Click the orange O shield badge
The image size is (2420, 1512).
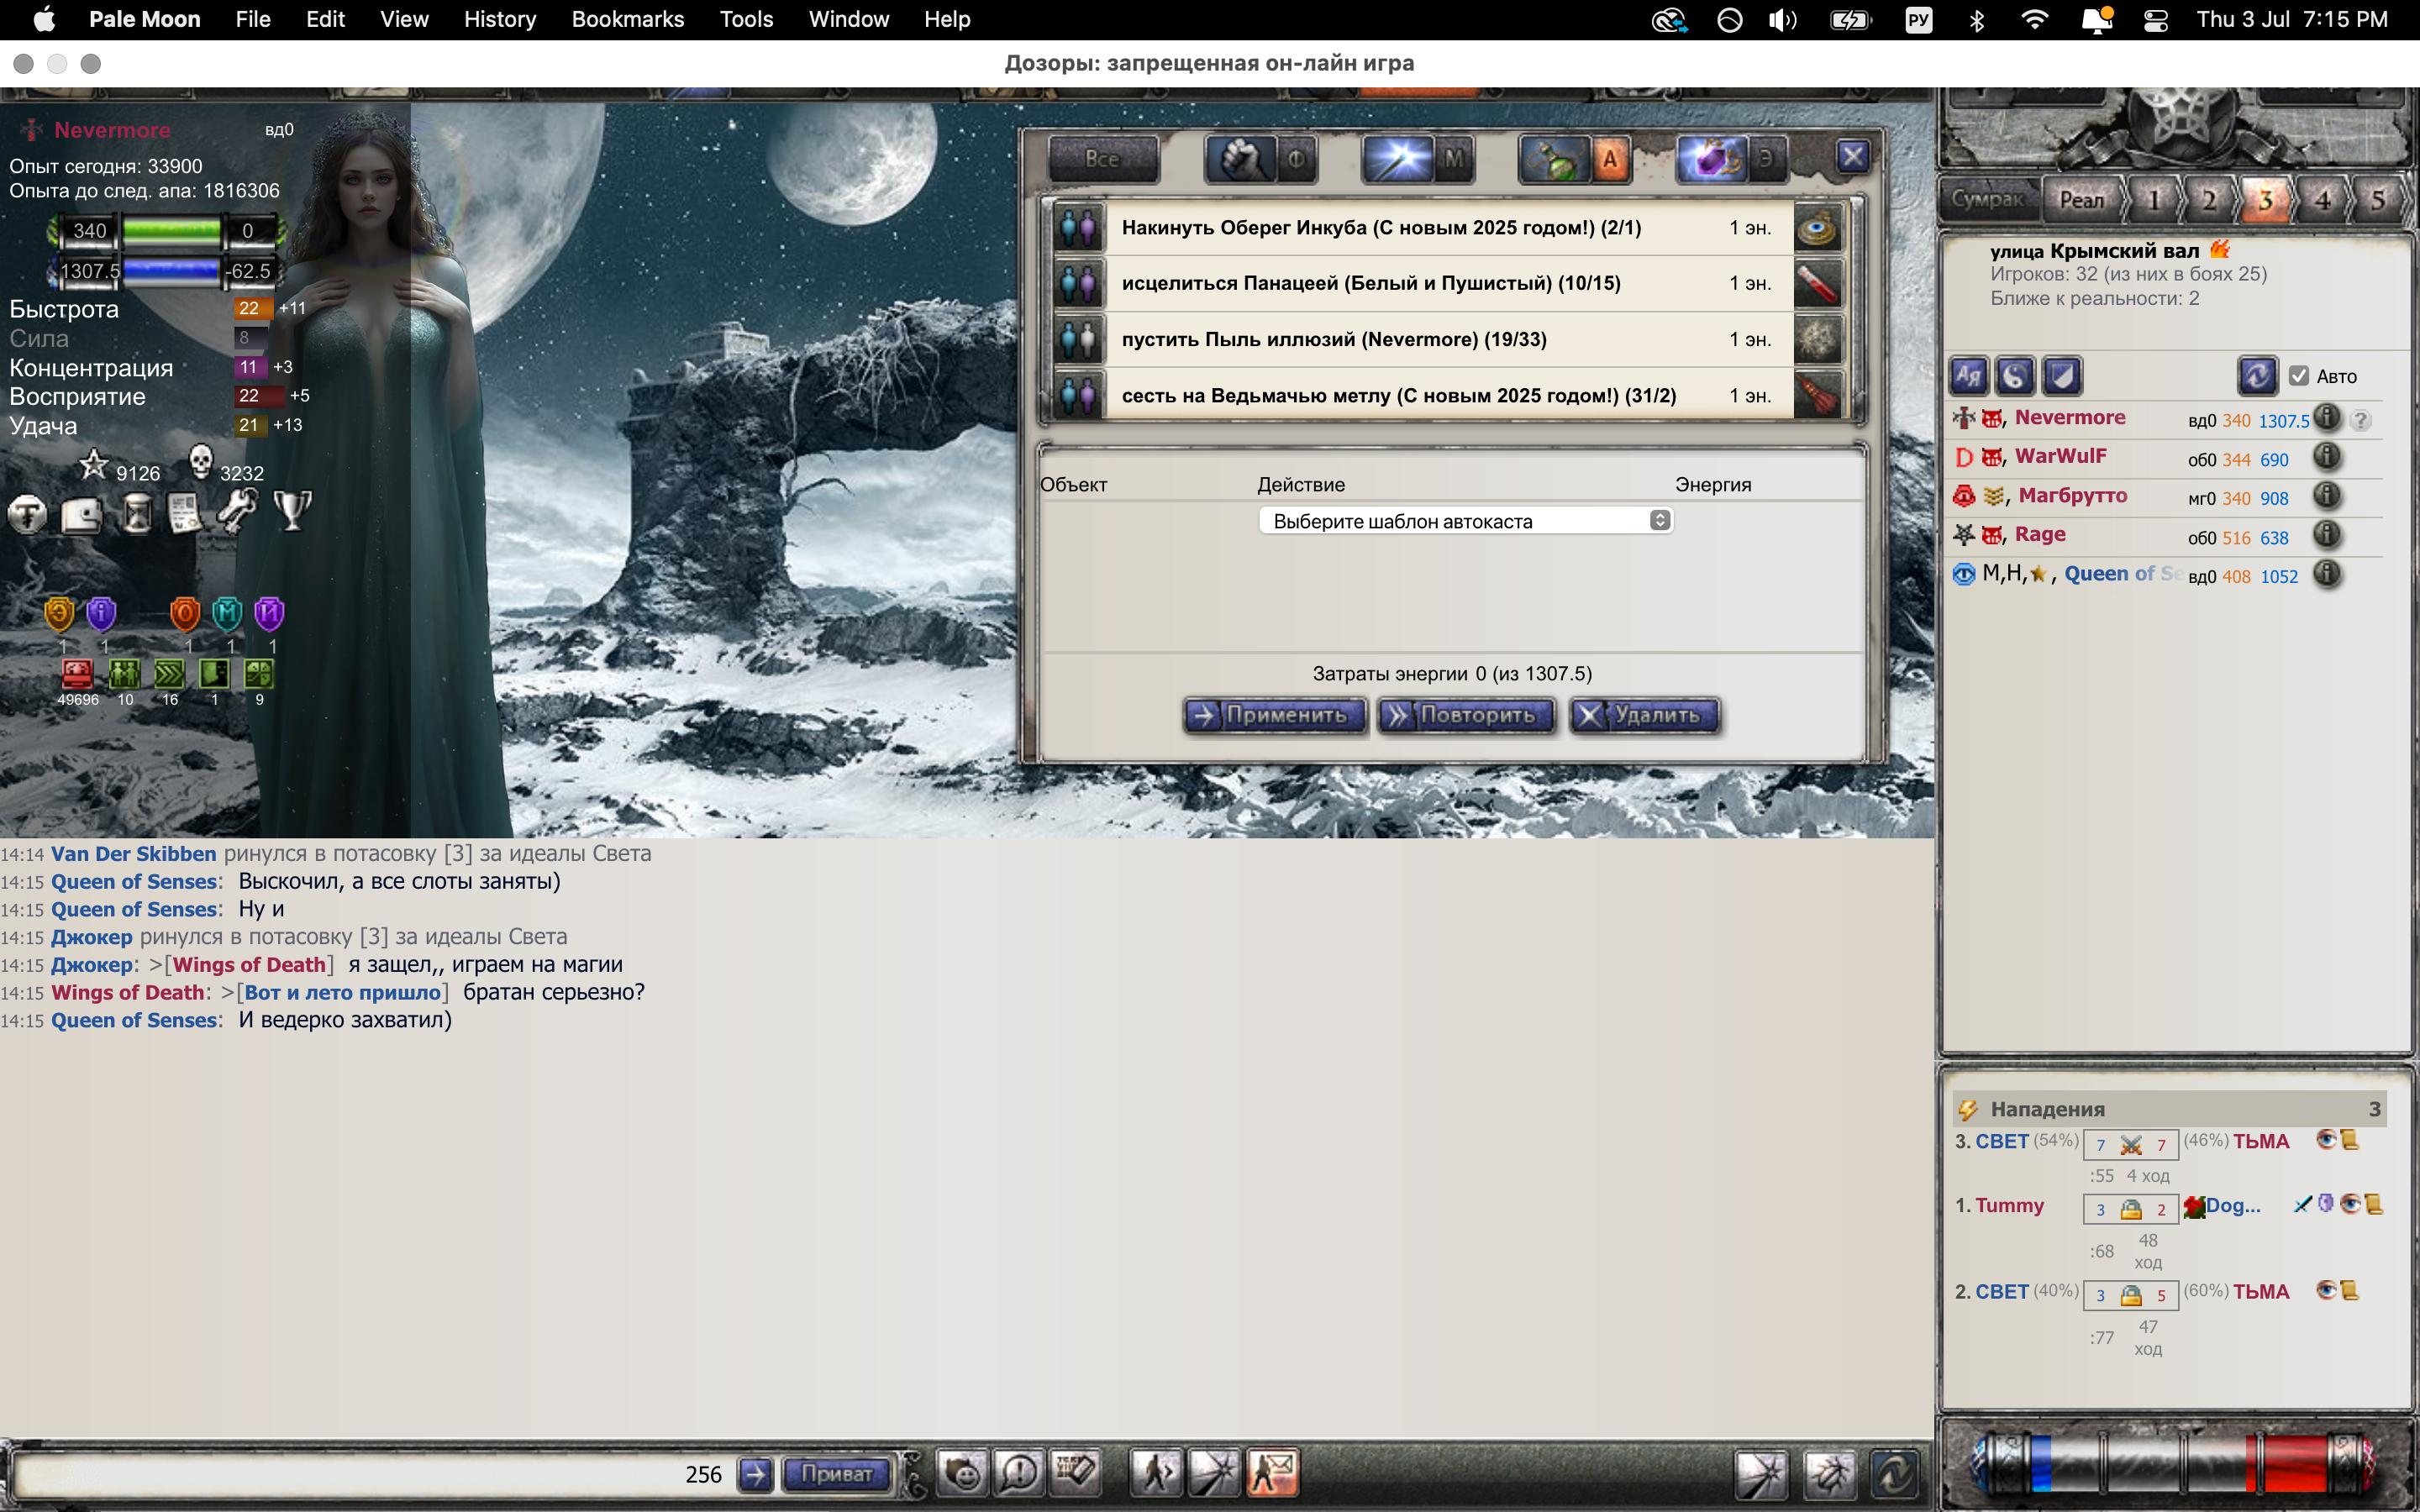coord(185,613)
